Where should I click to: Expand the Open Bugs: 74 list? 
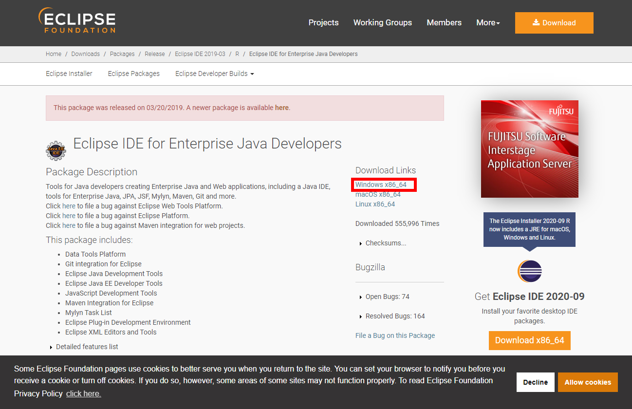[384, 297]
